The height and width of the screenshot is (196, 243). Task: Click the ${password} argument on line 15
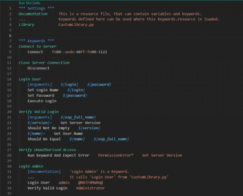click(99, 85)
